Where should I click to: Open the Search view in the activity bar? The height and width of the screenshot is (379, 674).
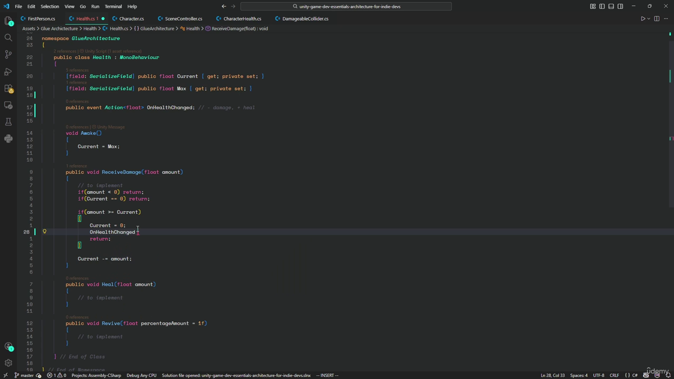(8, 38)
